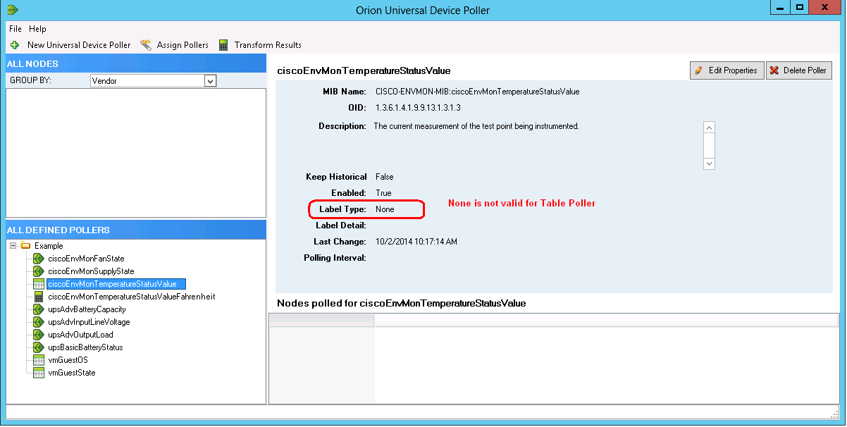
Task: Click the Edit Properties button
Action: (x=727, y=70)
